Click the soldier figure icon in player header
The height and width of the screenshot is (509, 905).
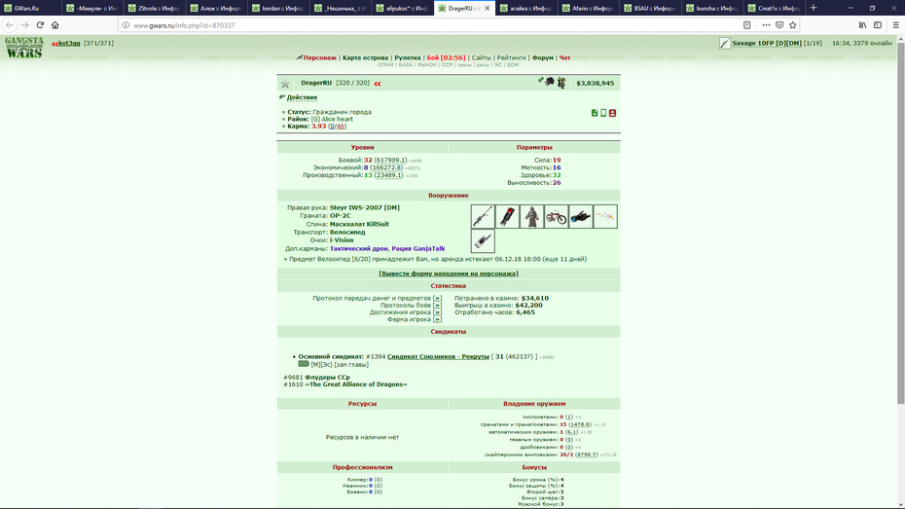561,83
